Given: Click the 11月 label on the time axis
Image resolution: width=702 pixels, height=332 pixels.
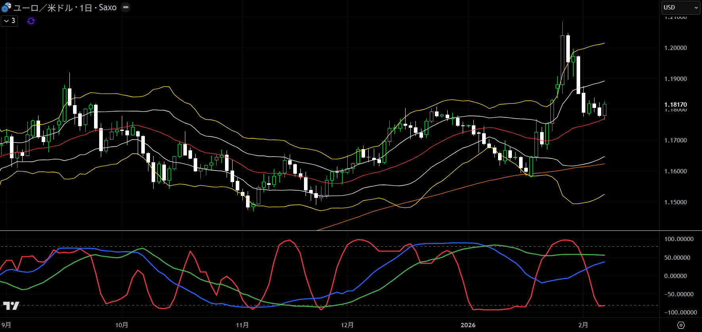Looking at the screenshot, I should 242,325.
